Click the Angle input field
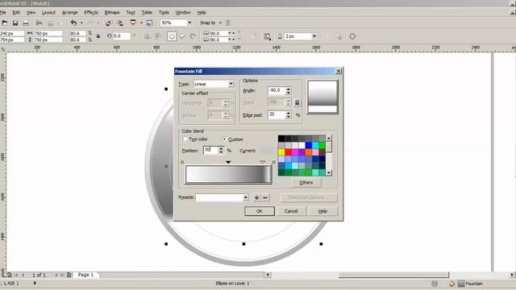Image resolution: width=516 pixels, height=290 pixels. tap(276, 91)
